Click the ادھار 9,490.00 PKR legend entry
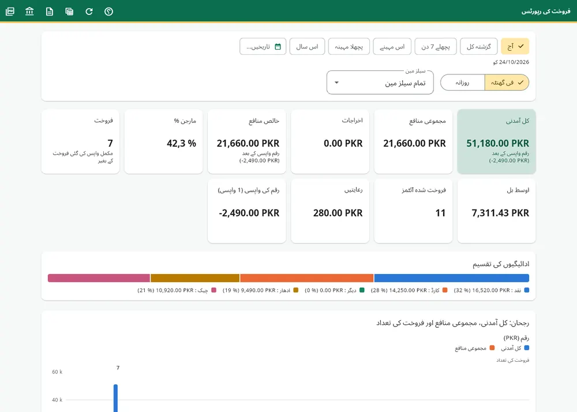The image size is (577, 412). click(261, 290)
